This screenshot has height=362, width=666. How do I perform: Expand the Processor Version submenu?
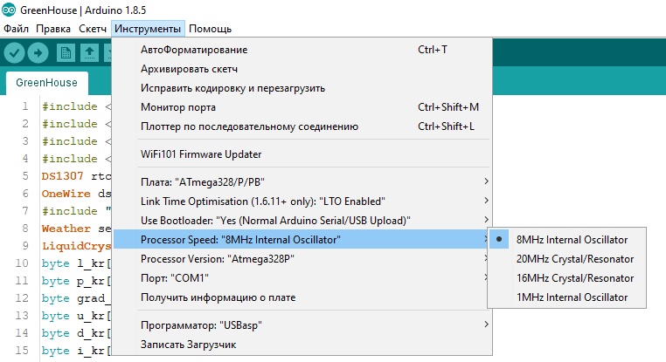pos(302,258)
